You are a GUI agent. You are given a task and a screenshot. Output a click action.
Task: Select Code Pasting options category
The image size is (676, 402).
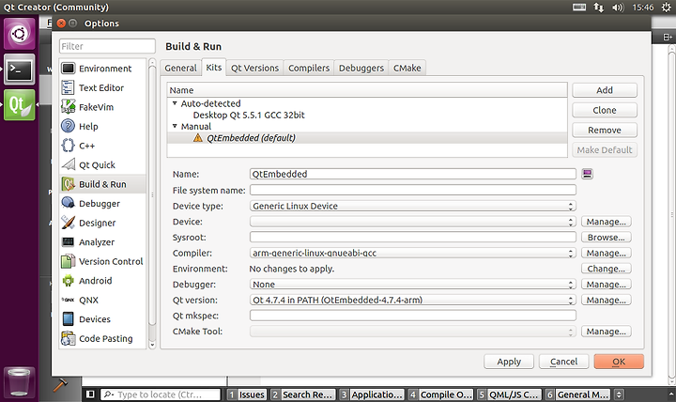(102, 338)
